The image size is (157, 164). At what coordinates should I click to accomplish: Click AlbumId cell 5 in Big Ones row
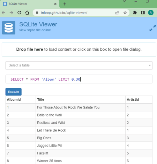(x=21, y=138)
